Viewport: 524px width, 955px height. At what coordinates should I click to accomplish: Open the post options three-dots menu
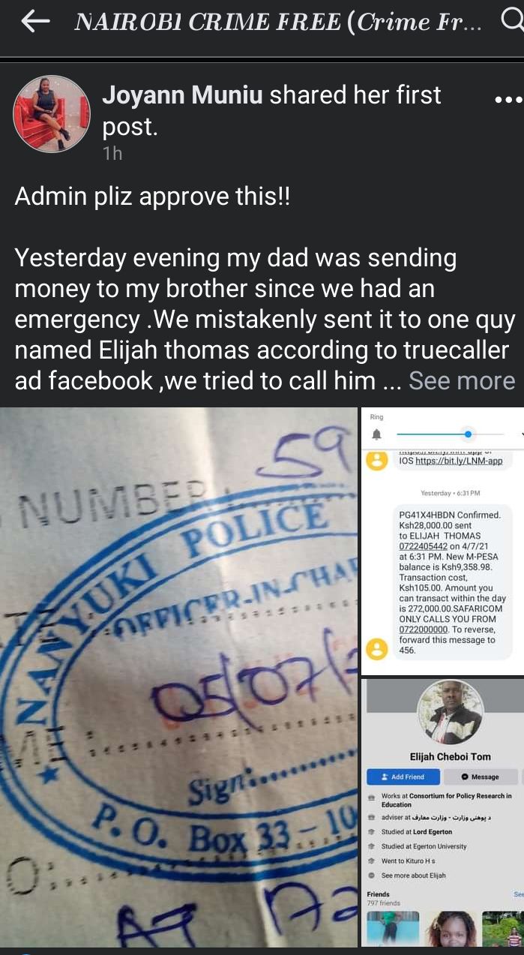(509, 100)
